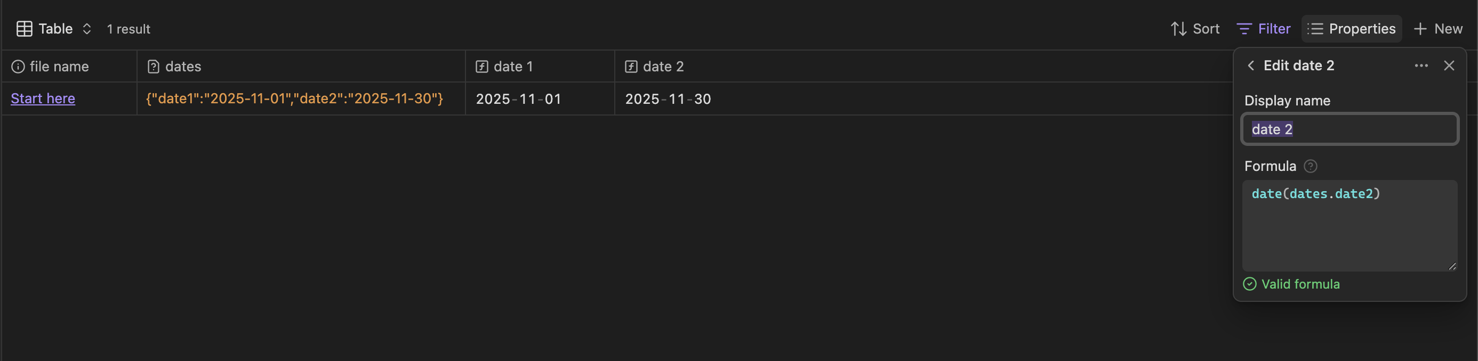
Task: Open the three-dot more options menu
Action: (x=1420, y=65)
